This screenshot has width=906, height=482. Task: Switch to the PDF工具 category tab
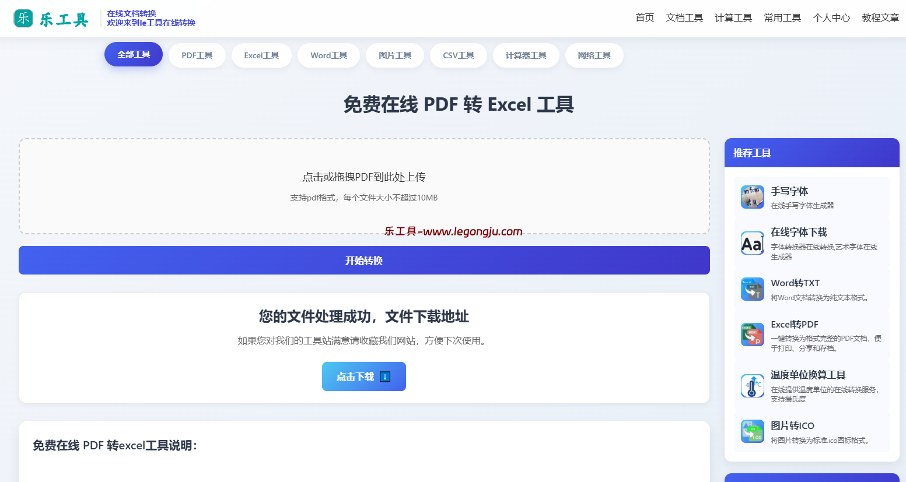[x=197, y=55]
